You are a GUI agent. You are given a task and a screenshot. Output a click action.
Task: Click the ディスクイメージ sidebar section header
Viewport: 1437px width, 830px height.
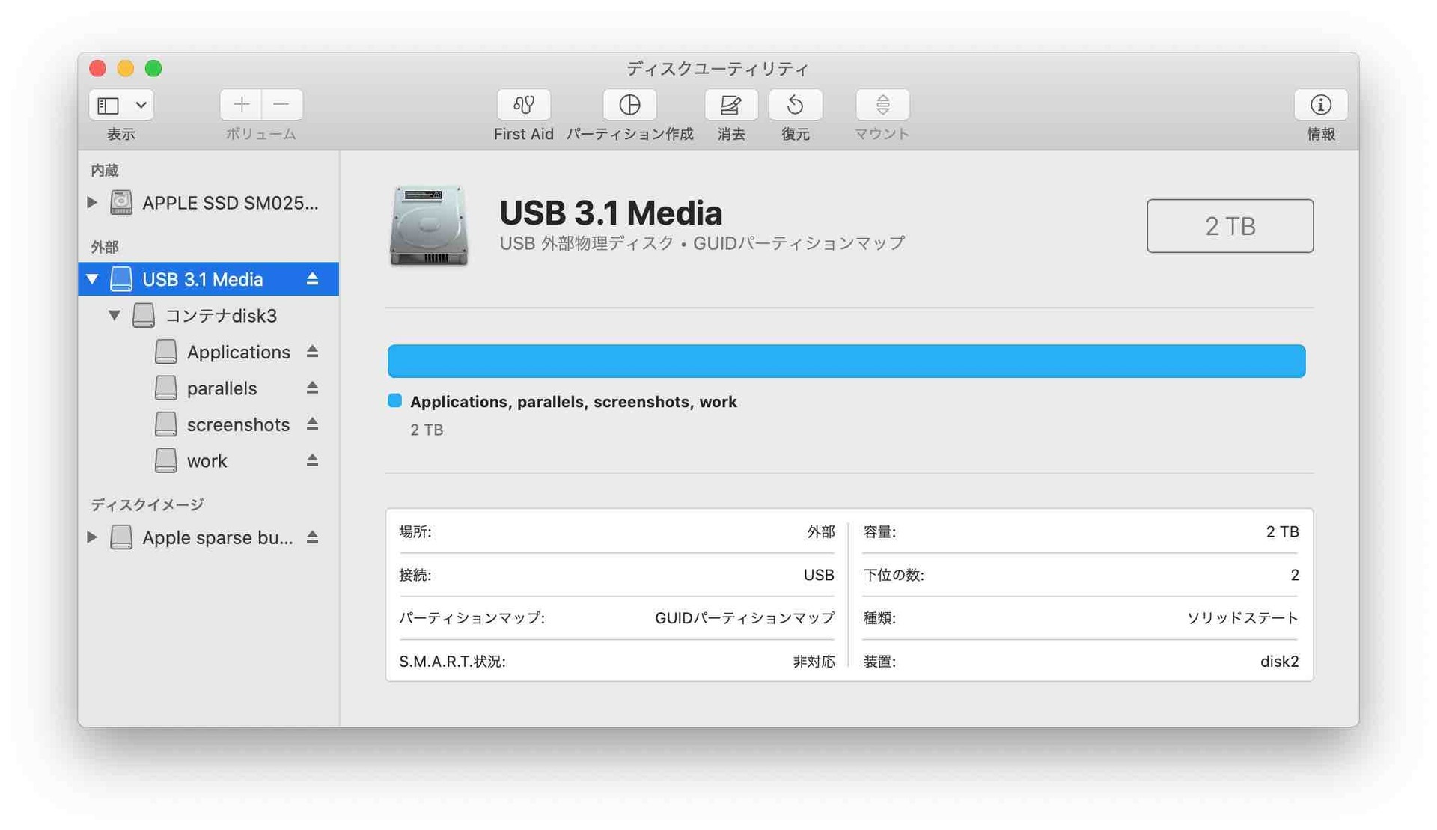tap(147, 505)
